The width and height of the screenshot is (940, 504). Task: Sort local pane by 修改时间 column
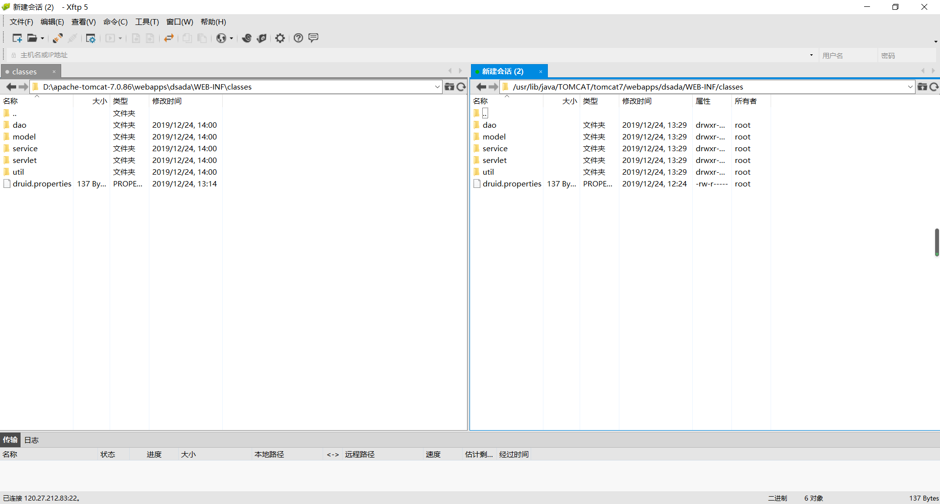(x=186, y=101)
